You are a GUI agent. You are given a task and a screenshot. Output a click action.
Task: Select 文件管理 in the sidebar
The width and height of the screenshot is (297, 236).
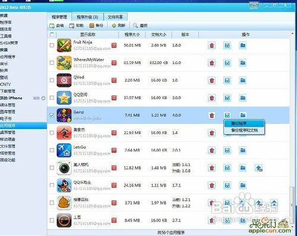pyautogui.click(x=8, y=146)
